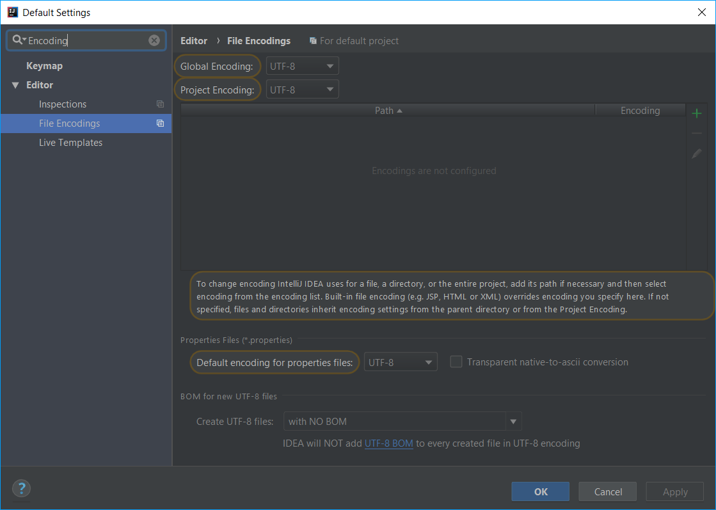The image size is (716, 510).
Task: Click the pencil edit icon
Action: point(697,154)
